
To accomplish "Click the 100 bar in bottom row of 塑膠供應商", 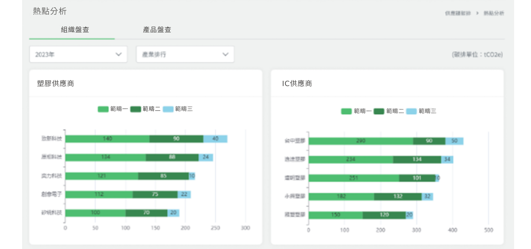I will point(95,213).
